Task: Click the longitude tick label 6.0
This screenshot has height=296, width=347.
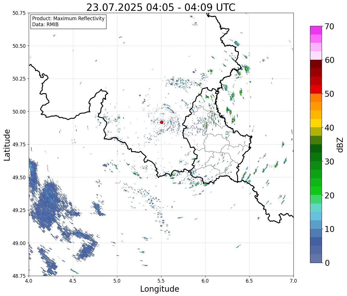Action: click(205, 281)
